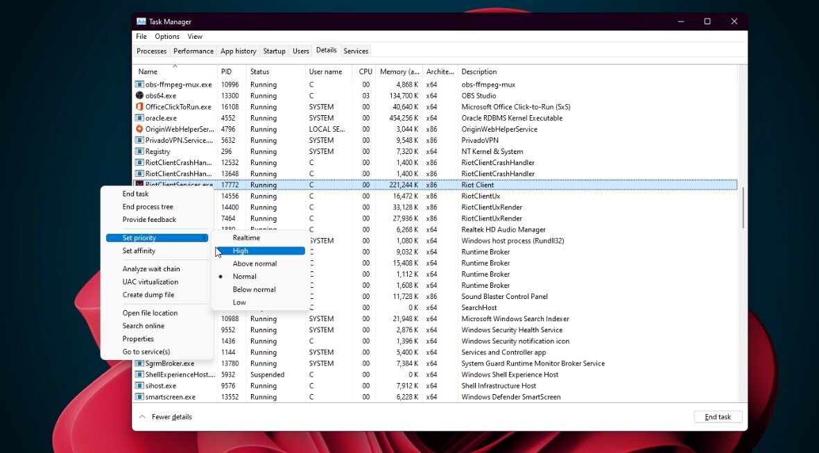Click the sihost.exe process icon

tap(139, 386)
